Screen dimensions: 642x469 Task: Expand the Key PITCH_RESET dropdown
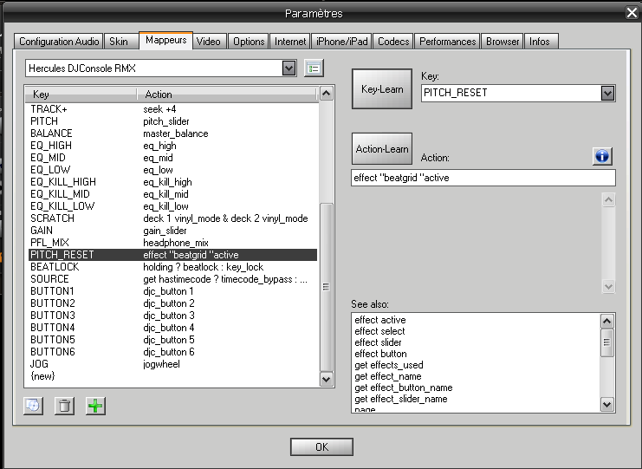click(607, 93)
